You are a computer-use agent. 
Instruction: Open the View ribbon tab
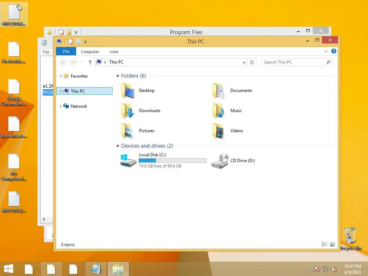[x=114, y=52]
